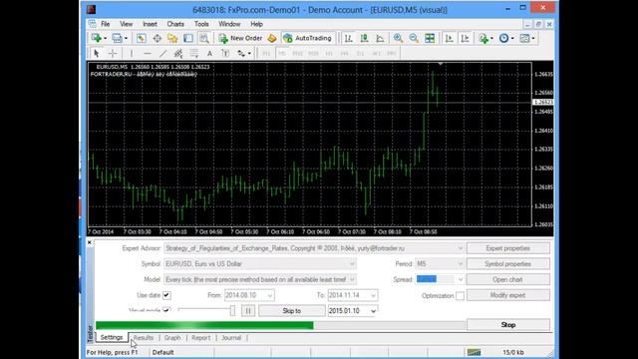Draw a trendline tool

coord(162,53)
